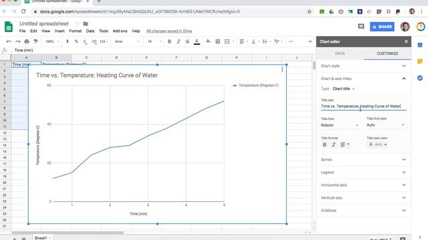Open the zoom 100% dropdown

52,41
